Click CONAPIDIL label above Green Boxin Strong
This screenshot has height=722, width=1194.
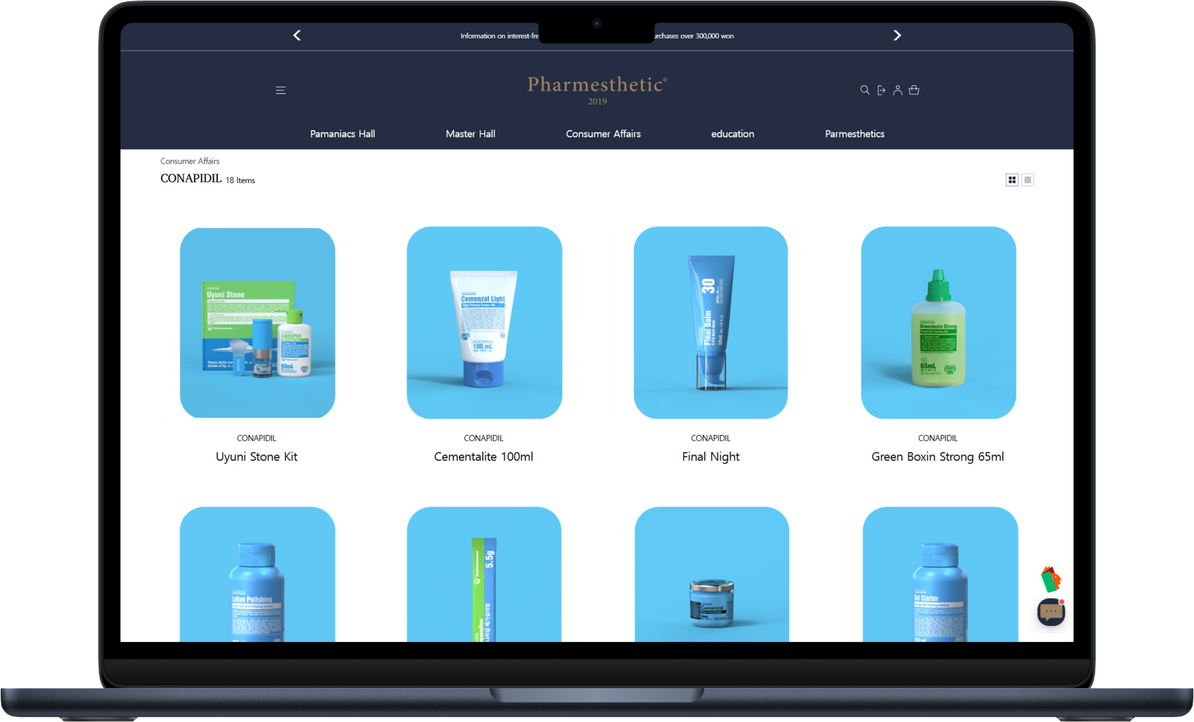[x=937, y=438]
